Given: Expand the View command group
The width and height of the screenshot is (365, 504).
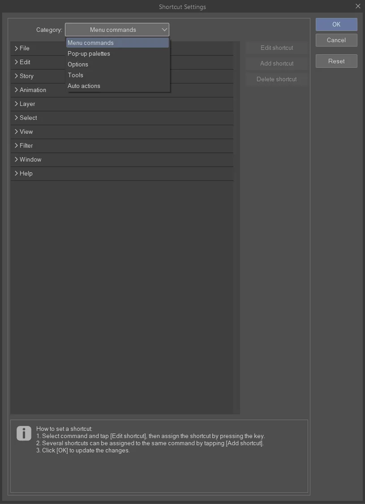Looking at the screenshot, I should coord(17,132).
